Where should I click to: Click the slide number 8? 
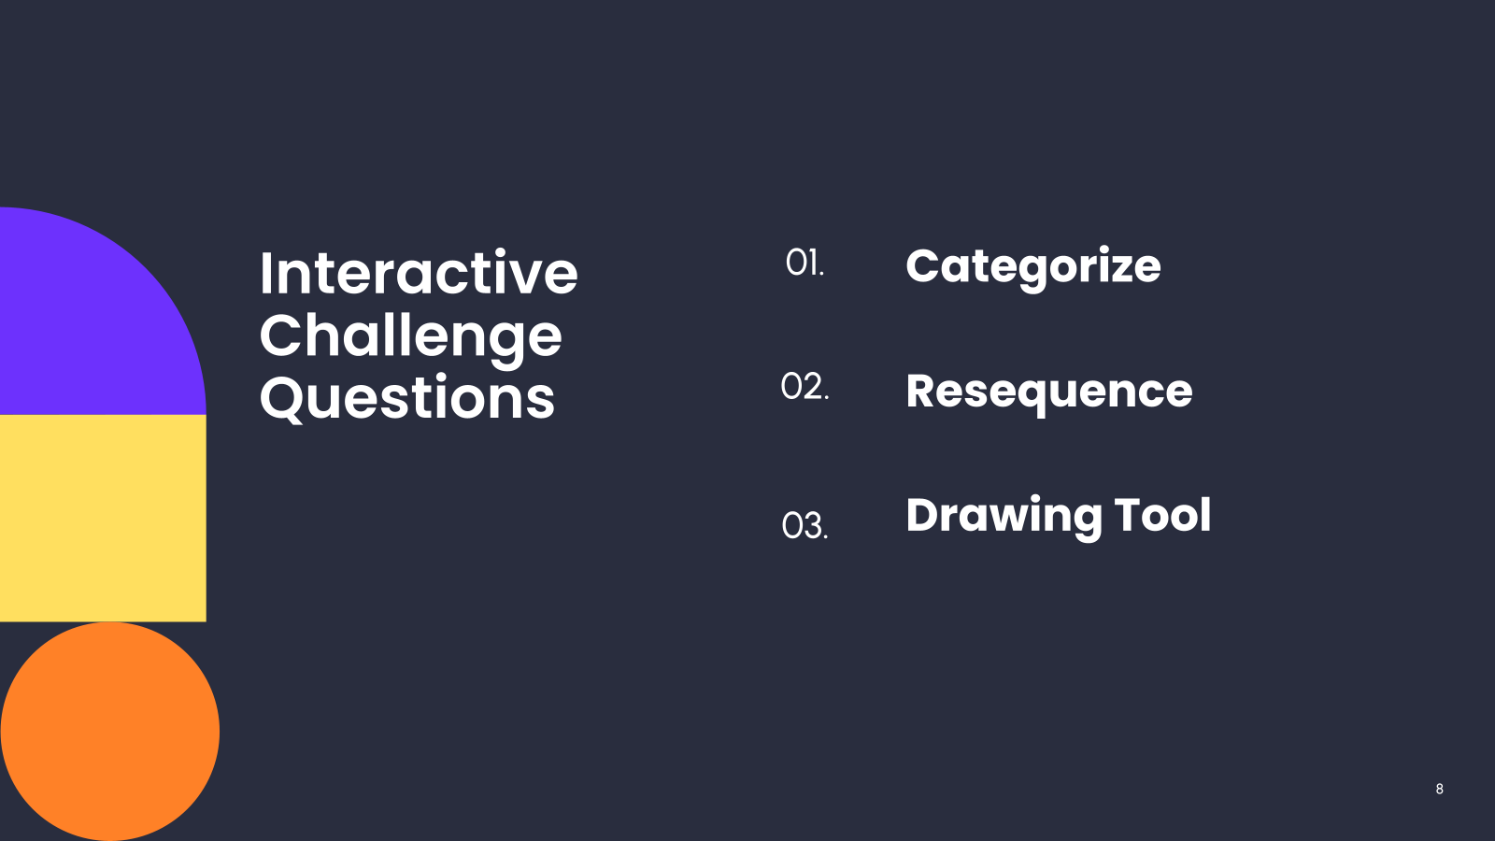1440,789
